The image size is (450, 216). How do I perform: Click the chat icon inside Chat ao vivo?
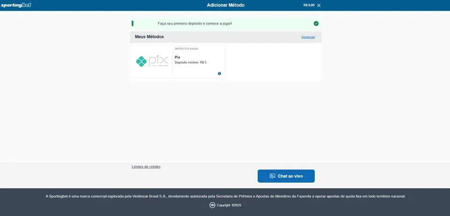[x=272, y=176]
